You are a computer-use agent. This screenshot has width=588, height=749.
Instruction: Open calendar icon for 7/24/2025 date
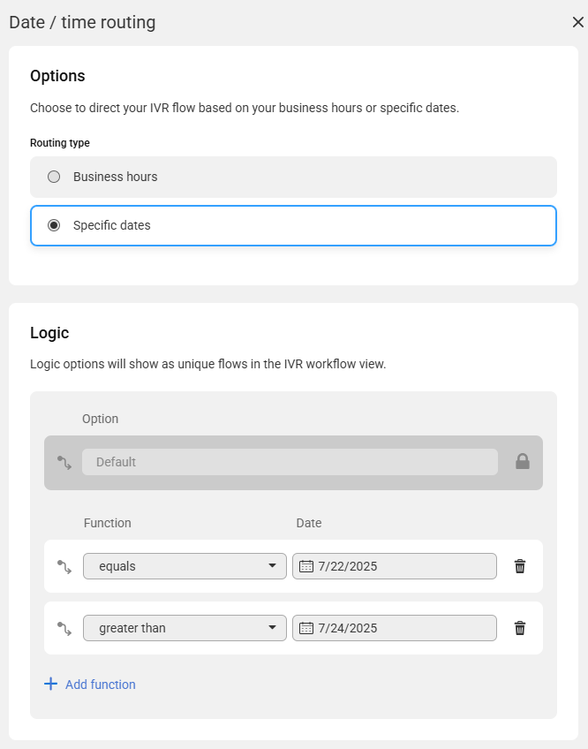pyautogui.click(x=306, y=628)
